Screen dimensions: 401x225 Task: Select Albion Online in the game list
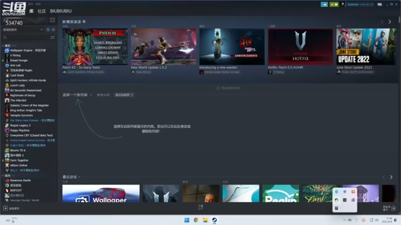19,165
